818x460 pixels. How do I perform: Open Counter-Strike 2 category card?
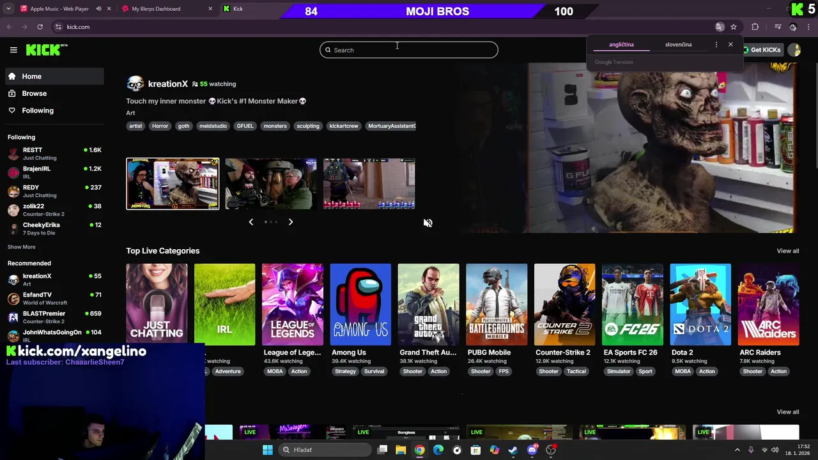pyautogui.click(x=564, y=304)
